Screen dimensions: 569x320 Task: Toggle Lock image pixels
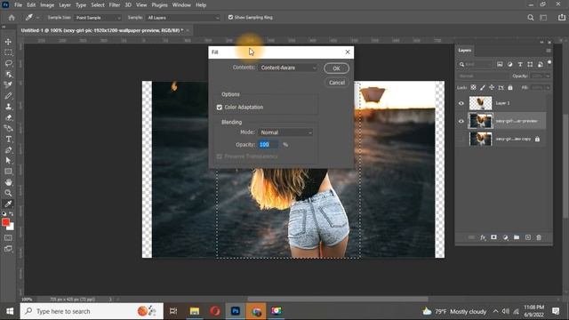tap(482, 87)
